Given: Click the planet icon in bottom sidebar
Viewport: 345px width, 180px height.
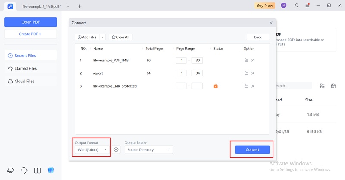Looking at the screenshot, I should click(x=10, y=170).
